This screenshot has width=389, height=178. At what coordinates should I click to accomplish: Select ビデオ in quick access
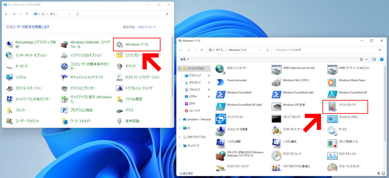pos(190,104)
